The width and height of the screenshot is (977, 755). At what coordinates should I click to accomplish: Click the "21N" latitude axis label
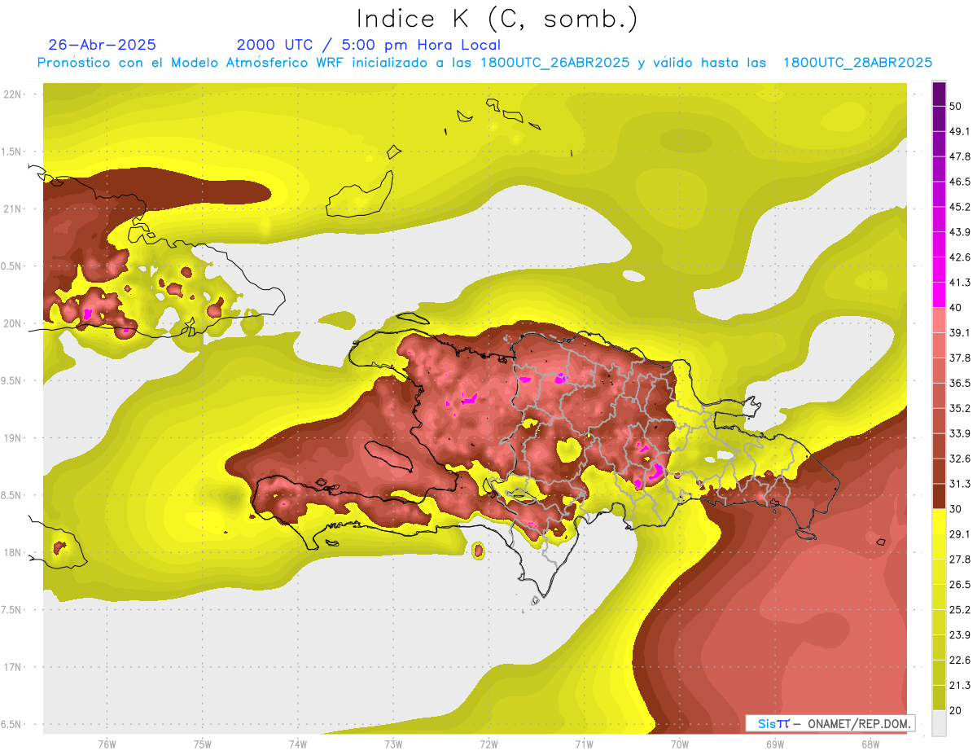pyautogui.click(x=12, y=209)
